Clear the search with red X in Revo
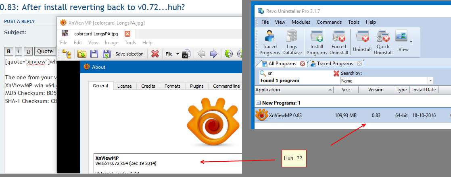 pos(336,74)
